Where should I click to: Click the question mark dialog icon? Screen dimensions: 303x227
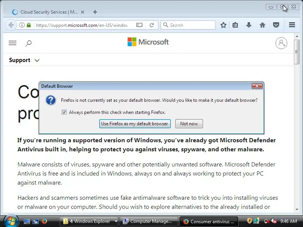pos(51,100)
